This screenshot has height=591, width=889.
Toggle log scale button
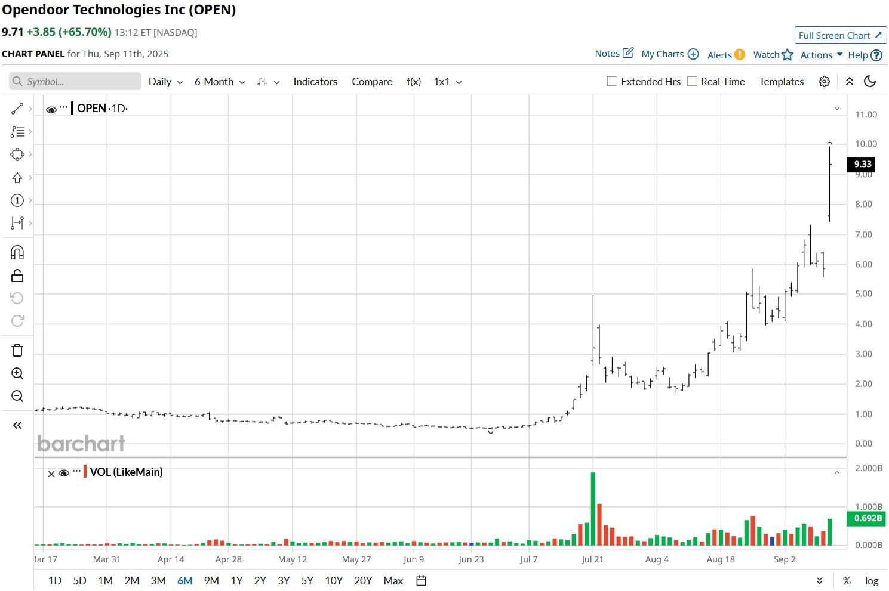(x=872, y=581)
